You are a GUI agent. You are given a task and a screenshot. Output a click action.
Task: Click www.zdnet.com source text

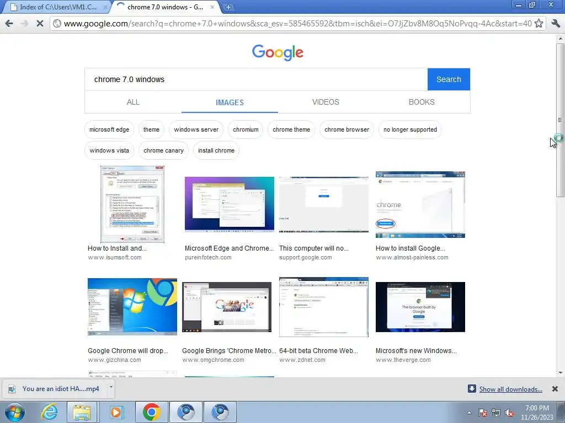click(302, 360)
